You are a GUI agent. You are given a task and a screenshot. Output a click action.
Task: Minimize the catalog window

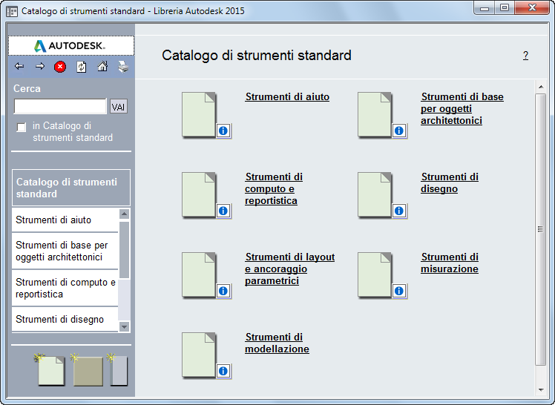pos(485,8)
